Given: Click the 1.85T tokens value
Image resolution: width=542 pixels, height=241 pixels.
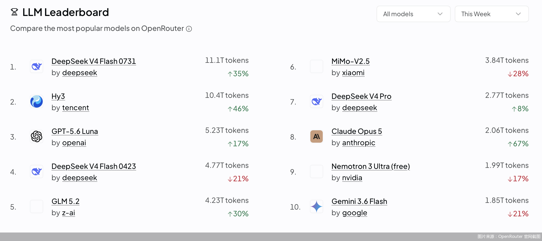Looking at the screenshot, I should 507,200.
